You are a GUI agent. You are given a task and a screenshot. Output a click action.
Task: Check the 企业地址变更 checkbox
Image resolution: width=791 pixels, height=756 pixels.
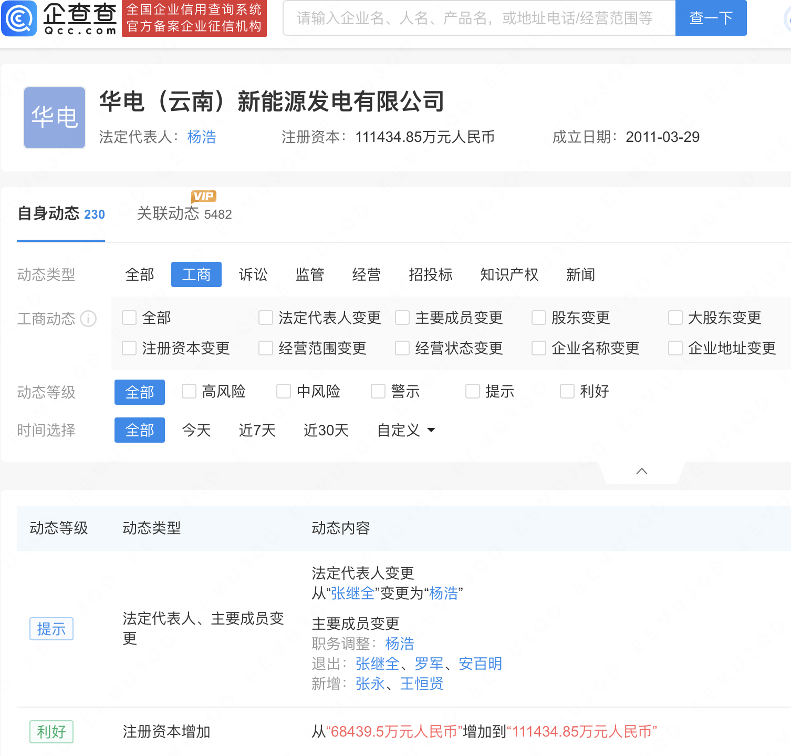(675, 348)
